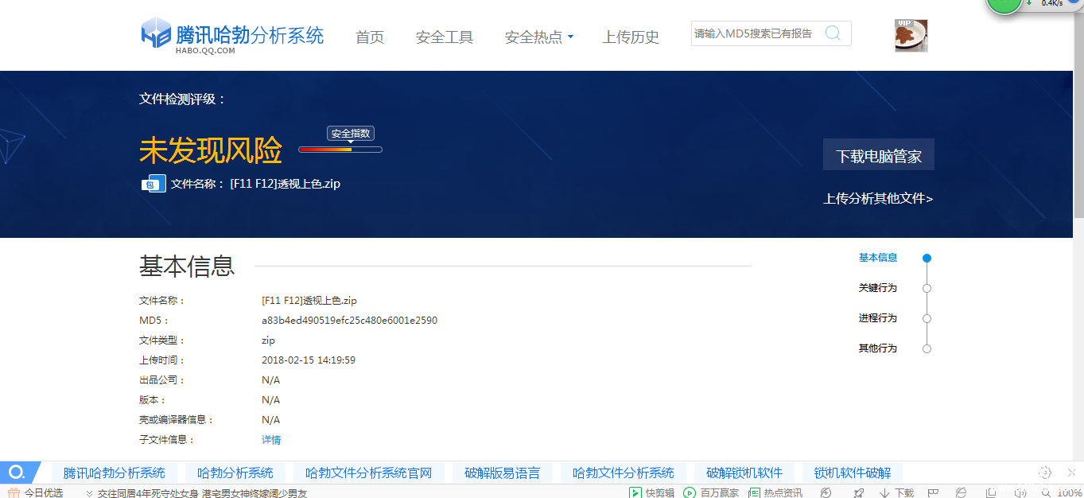Open the 安全工具 menu item
1084x498 pixels.
(x=444, y=37)
